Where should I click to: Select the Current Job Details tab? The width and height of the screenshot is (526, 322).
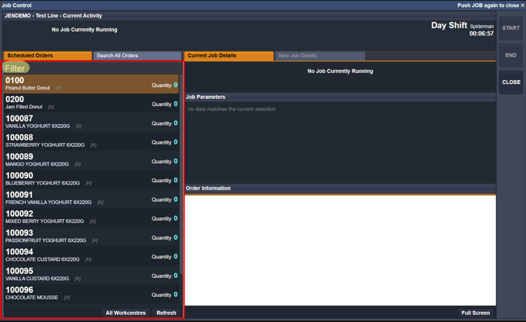tap(228, 56)
